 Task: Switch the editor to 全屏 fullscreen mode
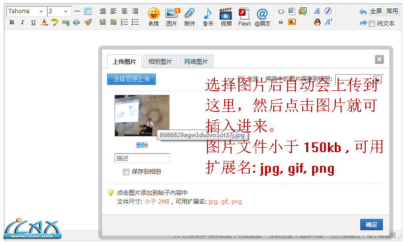point(376,11)
